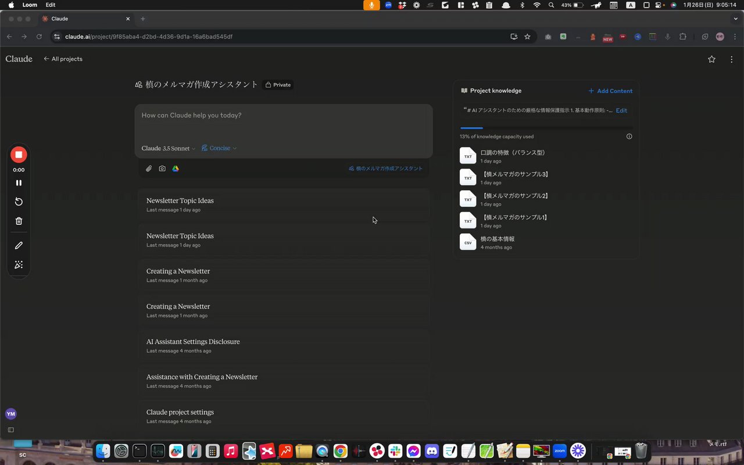Open Zoom from the Dock
This screenshot has width=744, height=465.
click(x=560, y=450)
